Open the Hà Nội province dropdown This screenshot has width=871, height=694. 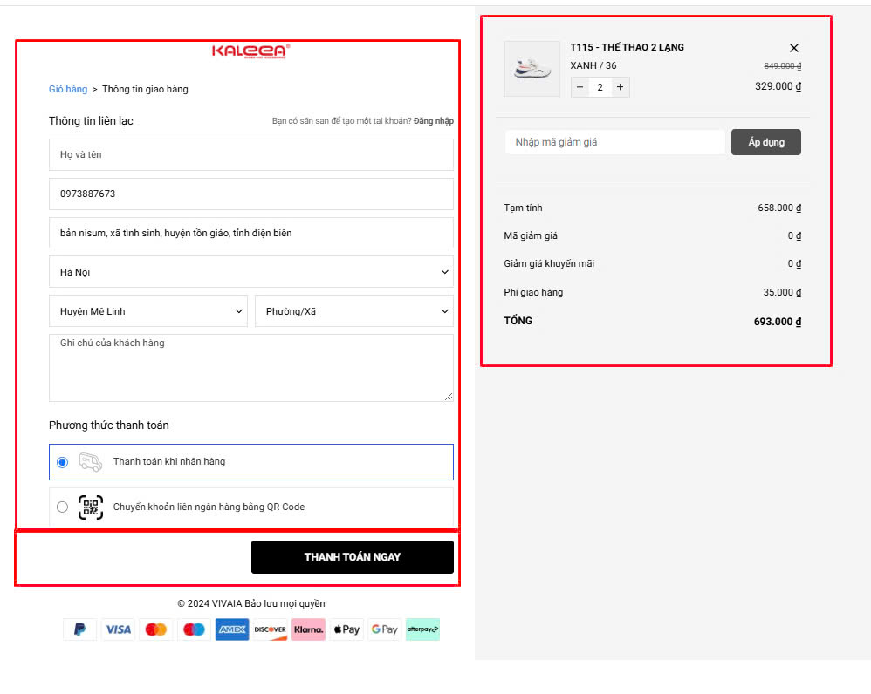[x=251, y=272]
